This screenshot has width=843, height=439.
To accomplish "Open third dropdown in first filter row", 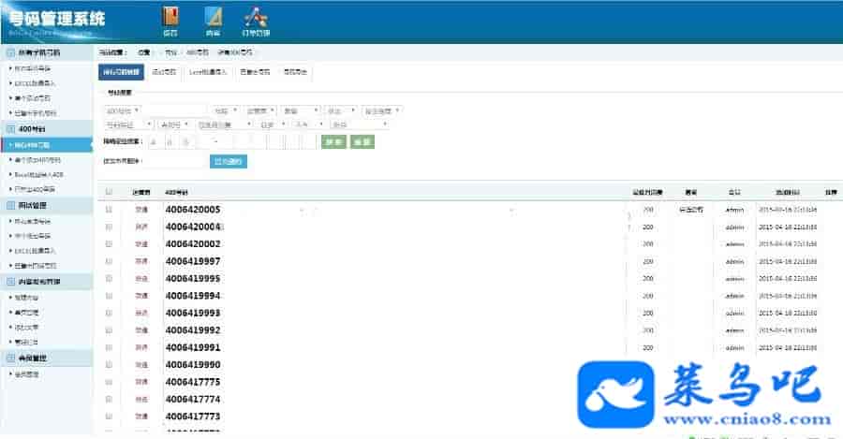I will pos(259,110).
